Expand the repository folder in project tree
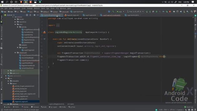 15,22
